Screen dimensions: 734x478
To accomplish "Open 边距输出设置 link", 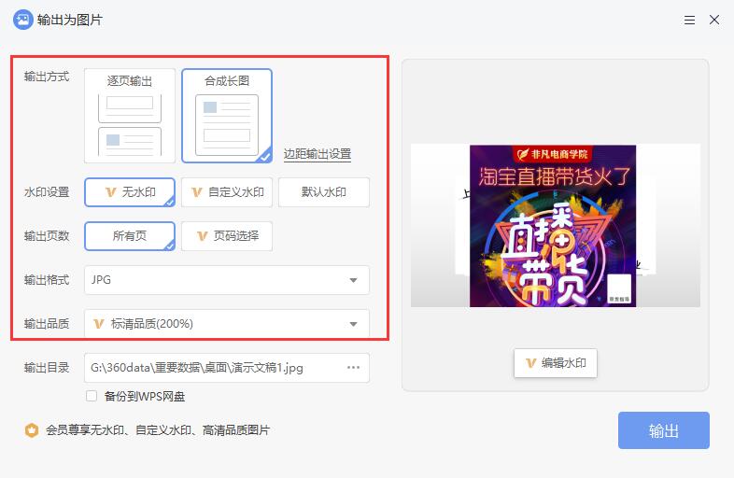I will tap(318, 154).
